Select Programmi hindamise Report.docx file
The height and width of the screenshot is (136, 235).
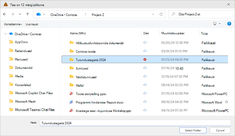click(x=100, y=102)
